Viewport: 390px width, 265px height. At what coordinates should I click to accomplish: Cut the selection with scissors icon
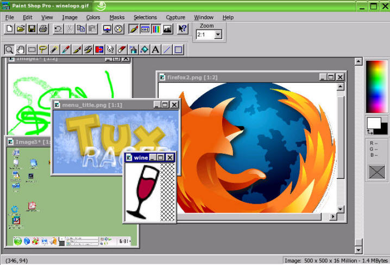[70, 29]
